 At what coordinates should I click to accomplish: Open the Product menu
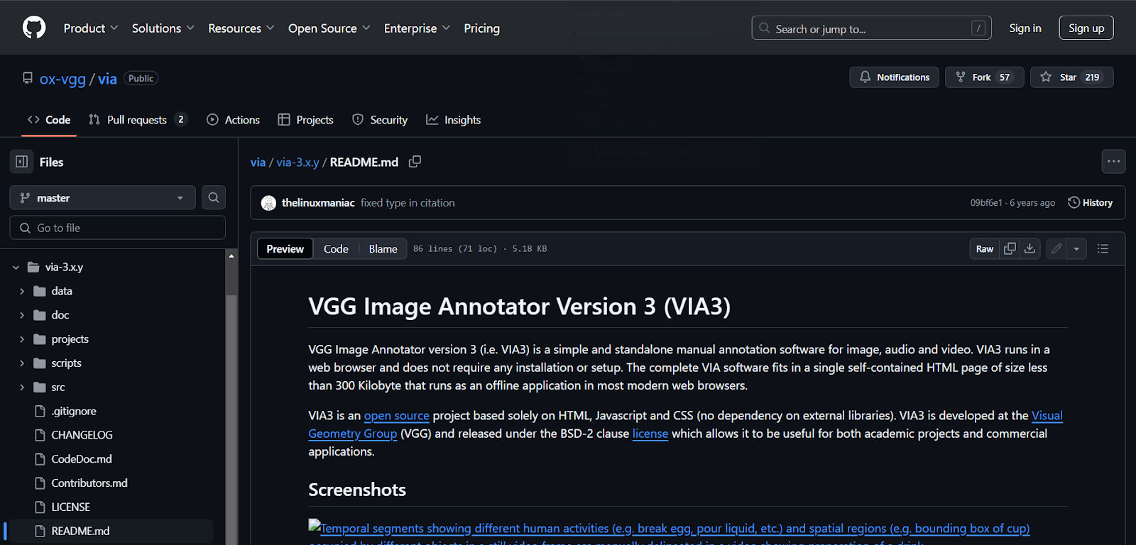[x=91, y=28]
